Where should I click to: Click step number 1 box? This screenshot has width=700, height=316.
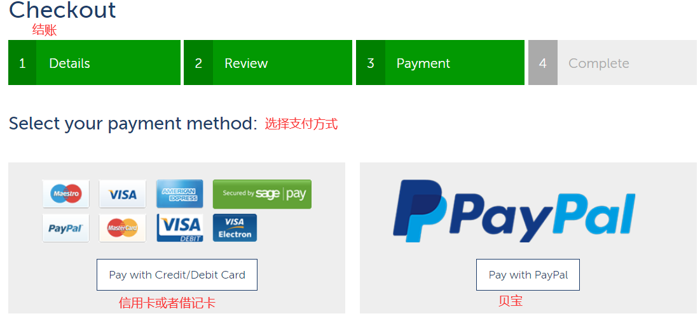click(x=22, y=62)
